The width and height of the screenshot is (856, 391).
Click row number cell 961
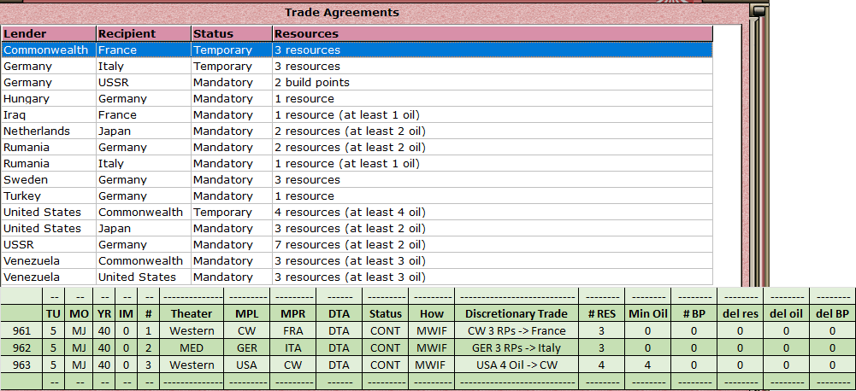pos(21,331)
